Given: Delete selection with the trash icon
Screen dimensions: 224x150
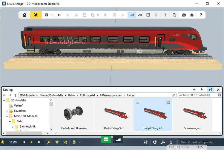Looking at the screenshot, I should (x=105, y=15).
